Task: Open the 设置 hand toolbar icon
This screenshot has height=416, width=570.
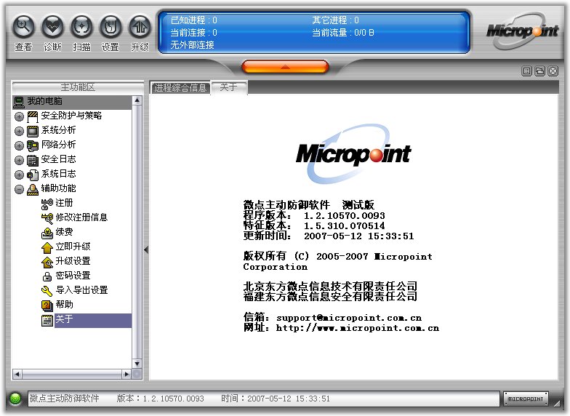Action: click(x=111, y=27)
